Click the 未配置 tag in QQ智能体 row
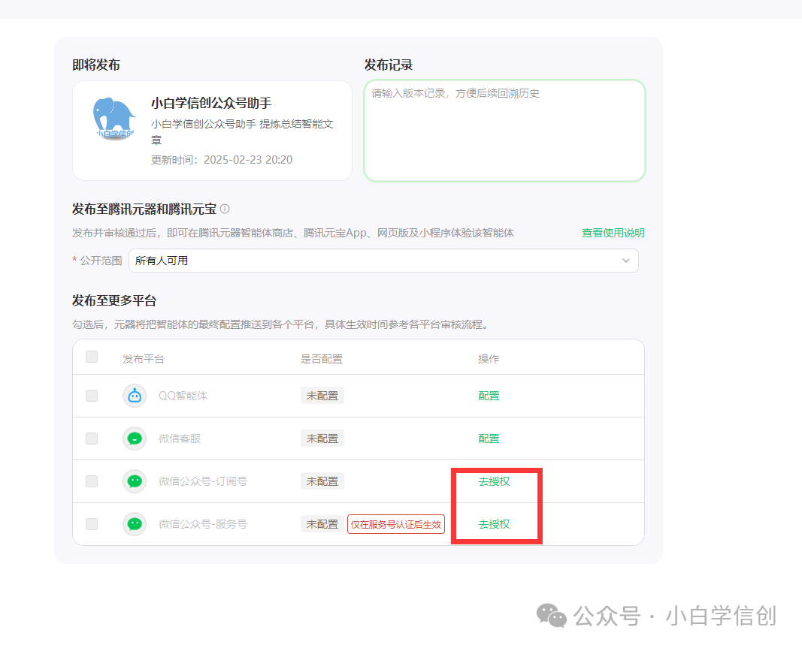Viewport: 802px width, 648px height. coord(322,396)
